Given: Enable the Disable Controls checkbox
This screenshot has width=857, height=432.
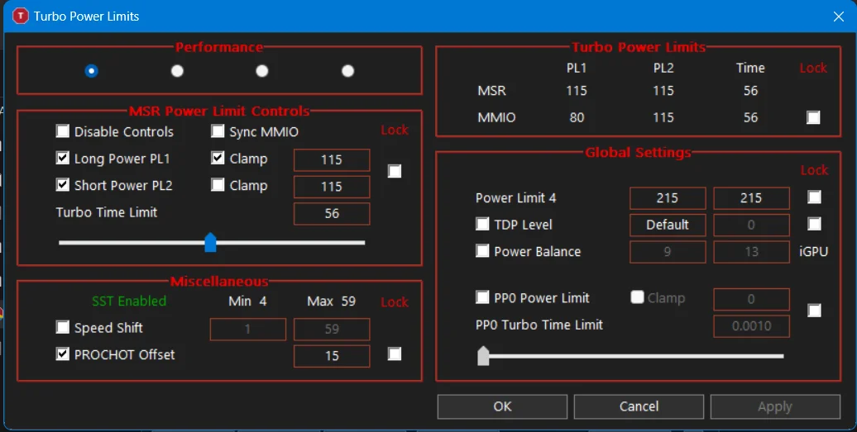Looking at the screenshot, I should (63, 131).
